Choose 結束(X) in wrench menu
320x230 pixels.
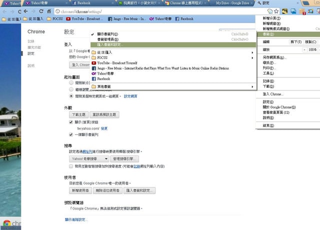point(288,125)
